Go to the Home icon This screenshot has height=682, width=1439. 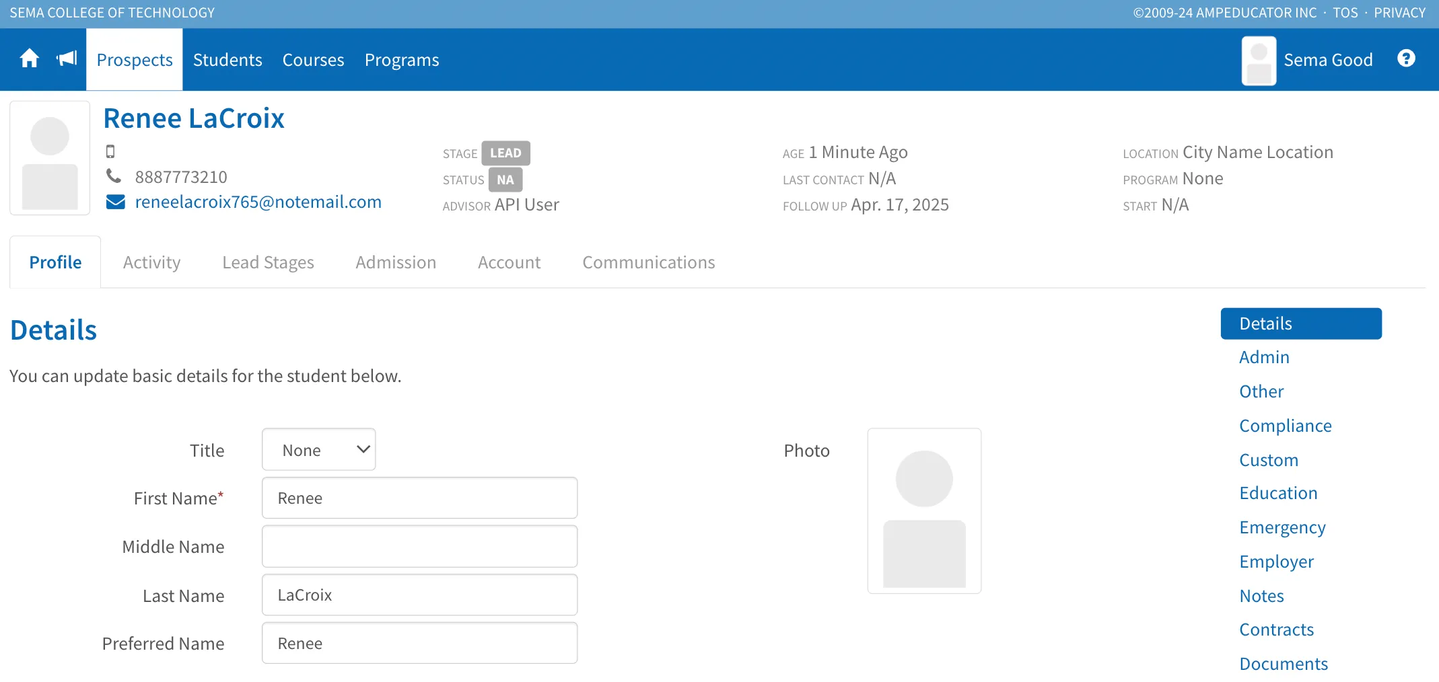pyautogui.click(x=30, y=59)
